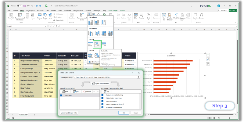
Task: Open Customize Quick Access Toolbar dropdown
Action: pos(51,6)
